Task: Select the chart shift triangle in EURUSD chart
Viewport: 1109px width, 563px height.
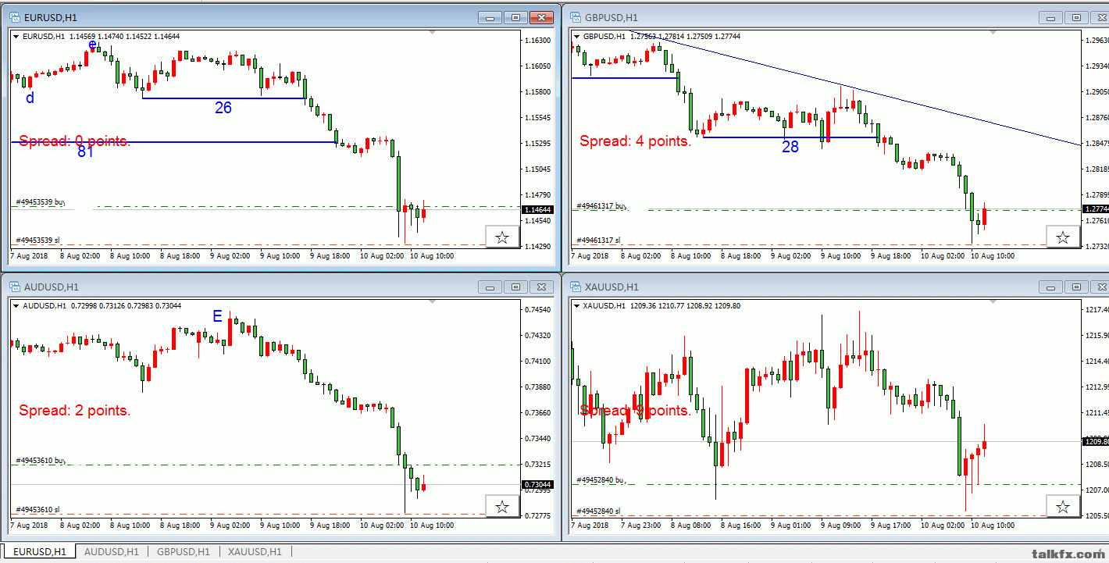Action: (431, 33)
